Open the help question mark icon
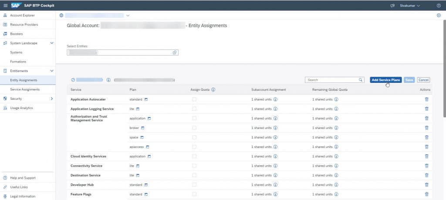 pyautogui.click(x=439, y=5)
